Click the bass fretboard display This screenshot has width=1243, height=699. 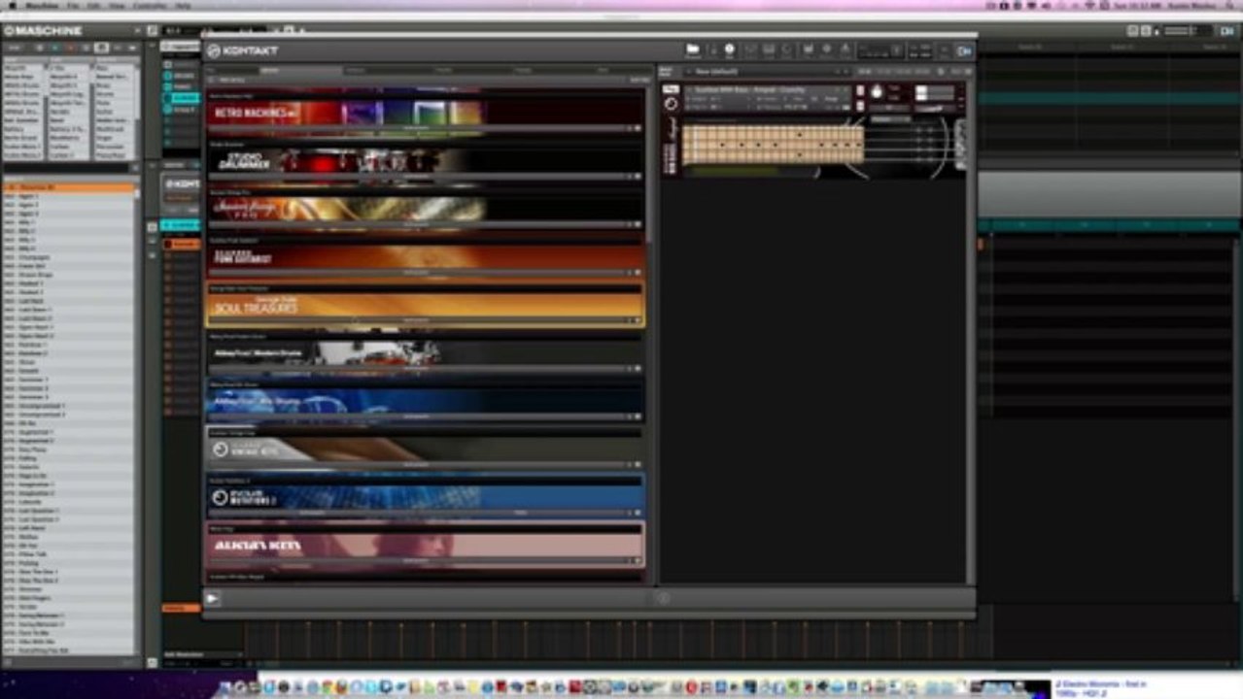pos(773,145)
